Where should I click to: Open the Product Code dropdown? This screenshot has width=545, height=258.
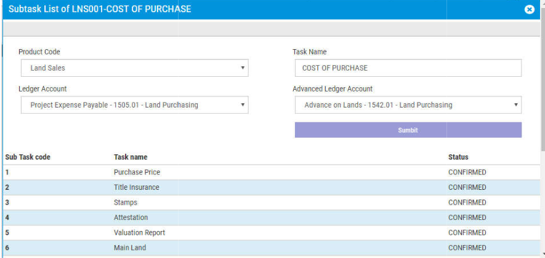(134, 68)
